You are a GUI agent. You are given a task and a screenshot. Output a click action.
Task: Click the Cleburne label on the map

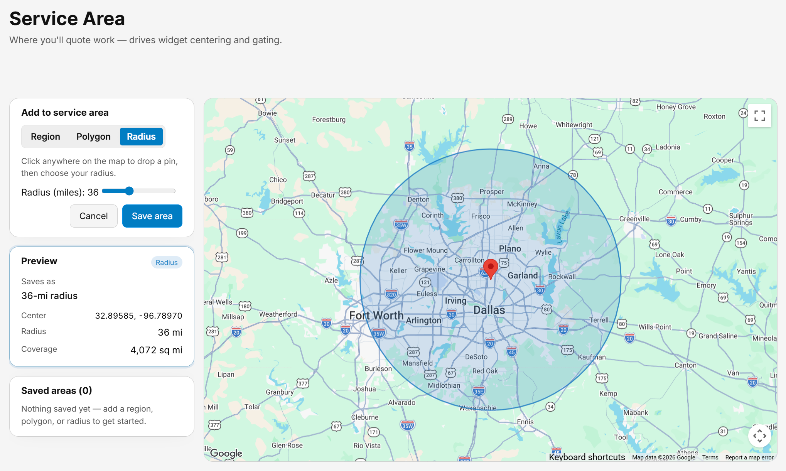(365, 417)
